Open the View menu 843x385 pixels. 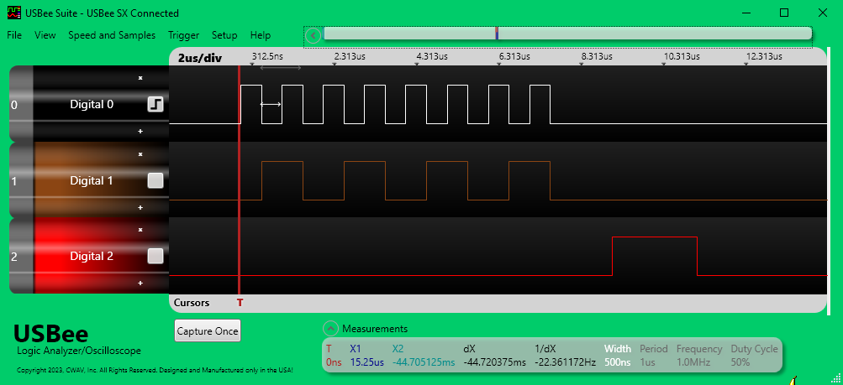pyautogui.click(x=45, y=35)
